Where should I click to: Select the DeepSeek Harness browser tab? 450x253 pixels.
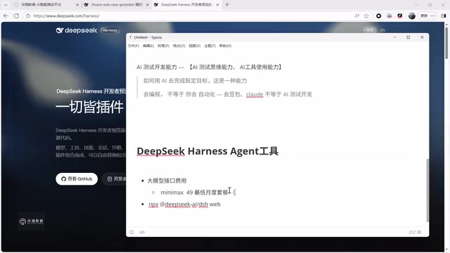pos(186,5)
